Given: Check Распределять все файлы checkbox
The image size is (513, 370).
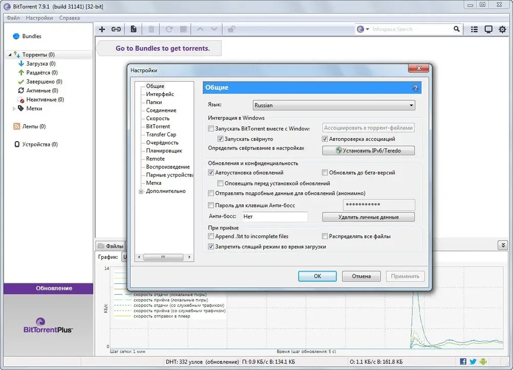Looking at the screenshot, I should 325,236.
